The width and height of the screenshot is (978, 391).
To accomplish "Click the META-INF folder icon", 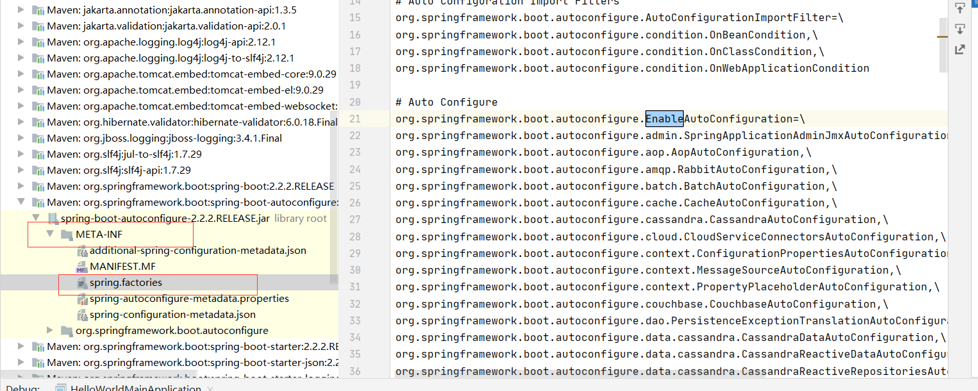I will (x=67, y=235).
